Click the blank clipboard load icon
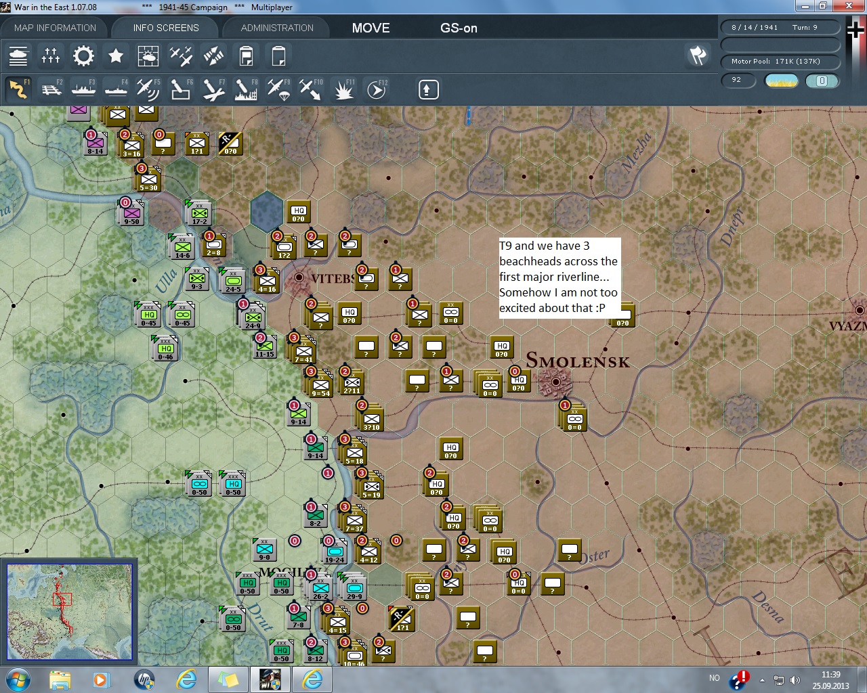The width and height of the screenshot is (867, 693). click(278, 55)
